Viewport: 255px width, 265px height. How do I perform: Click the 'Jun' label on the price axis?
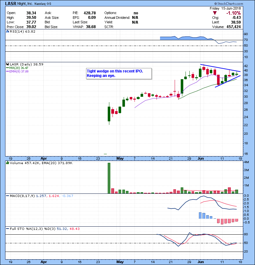[201, 159]
